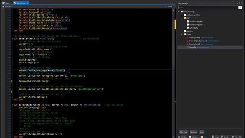The image size is (245, 138).
Task: Open Files Manager panel options dropdown arrow
Action: [237, 3]
